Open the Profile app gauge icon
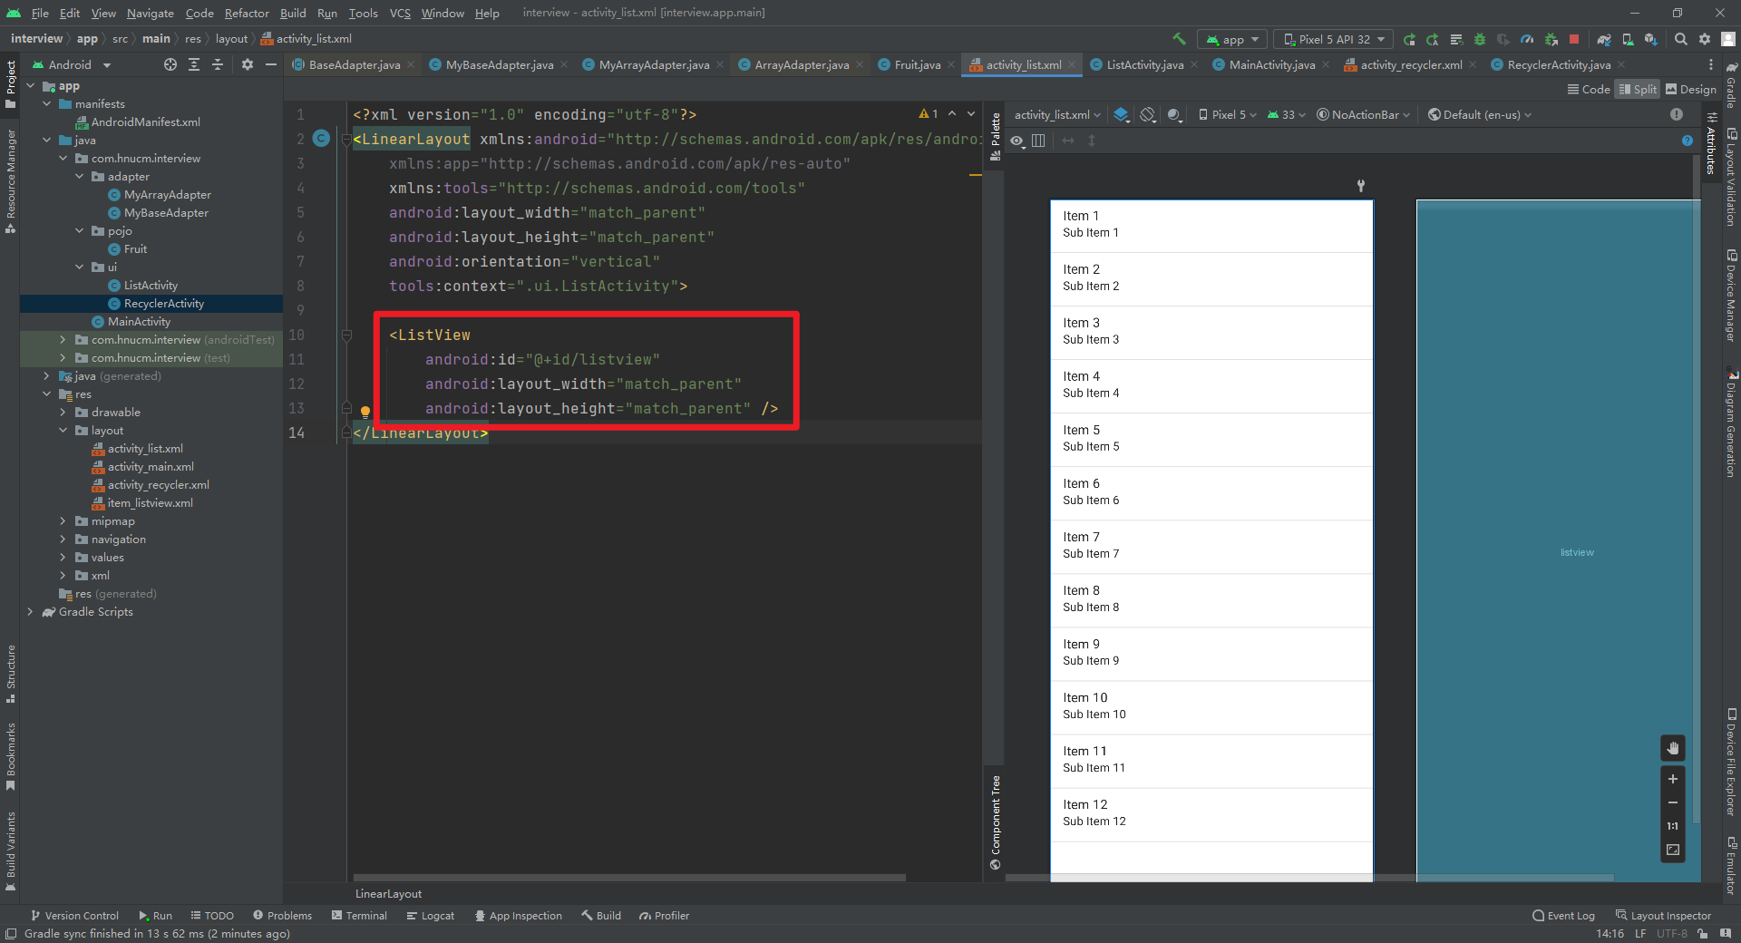Viewport: 1741px width, 943px height. (x=1527, y=39)
